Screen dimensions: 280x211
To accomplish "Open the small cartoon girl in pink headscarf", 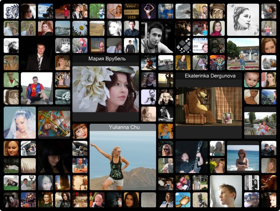I will click(x=97, y=46).
